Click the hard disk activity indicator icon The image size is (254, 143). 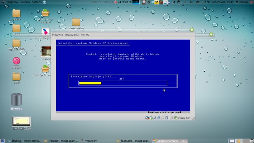147,118
